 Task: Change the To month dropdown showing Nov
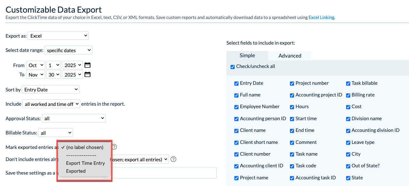[x=35, y=75]
